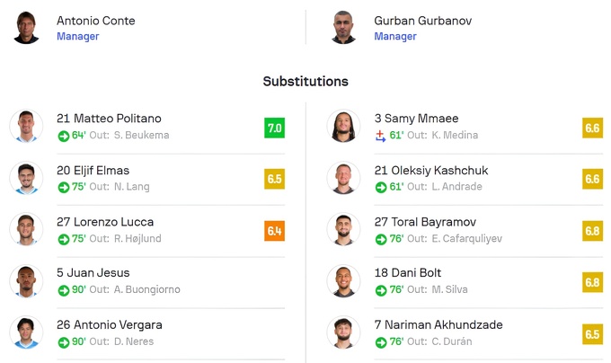
Task: Click substitution arrow icon beside Politano's 64'
Action: click(63, 136)
